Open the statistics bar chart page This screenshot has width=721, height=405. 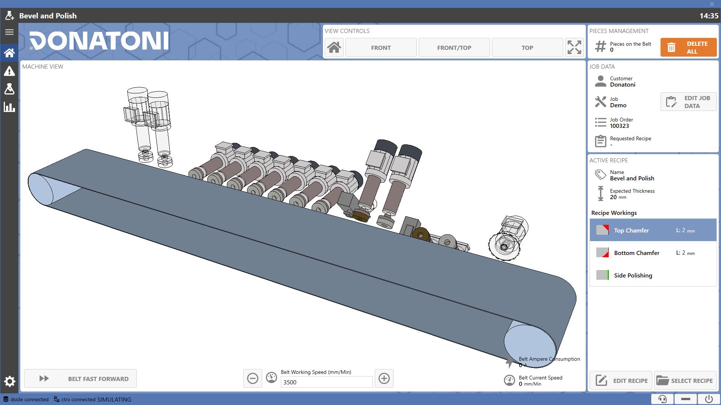9,107
